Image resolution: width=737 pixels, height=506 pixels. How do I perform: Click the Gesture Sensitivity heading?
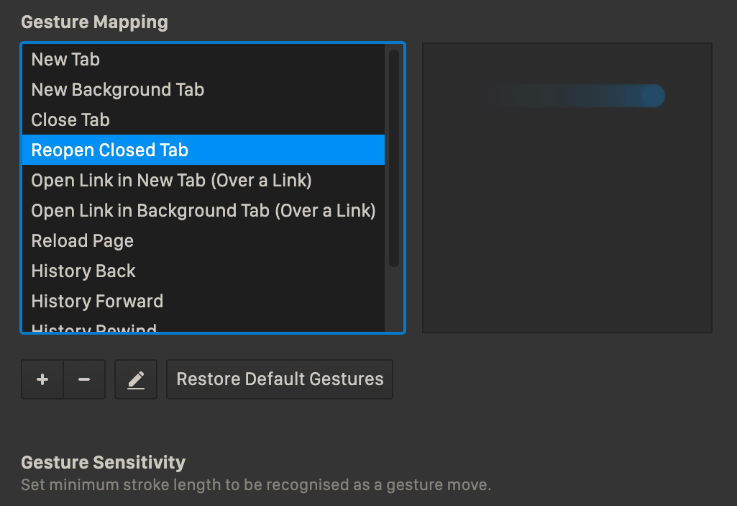(104, 462)
